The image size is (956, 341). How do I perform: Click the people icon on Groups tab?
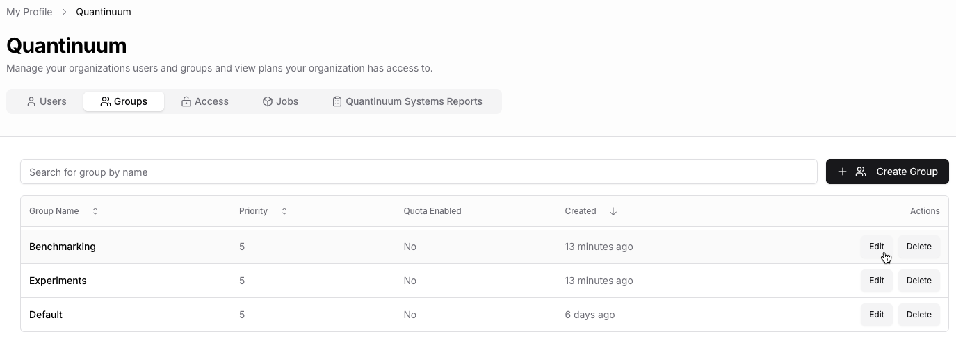(x=106, y=101)
